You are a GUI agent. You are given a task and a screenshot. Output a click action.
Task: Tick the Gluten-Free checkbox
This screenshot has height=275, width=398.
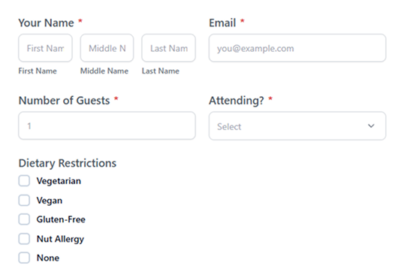24,219
